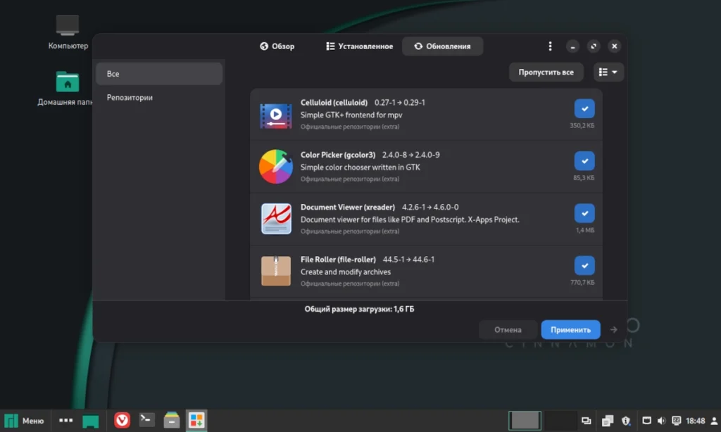
Task: Switch to the second workspace
Action: (560, 421)
